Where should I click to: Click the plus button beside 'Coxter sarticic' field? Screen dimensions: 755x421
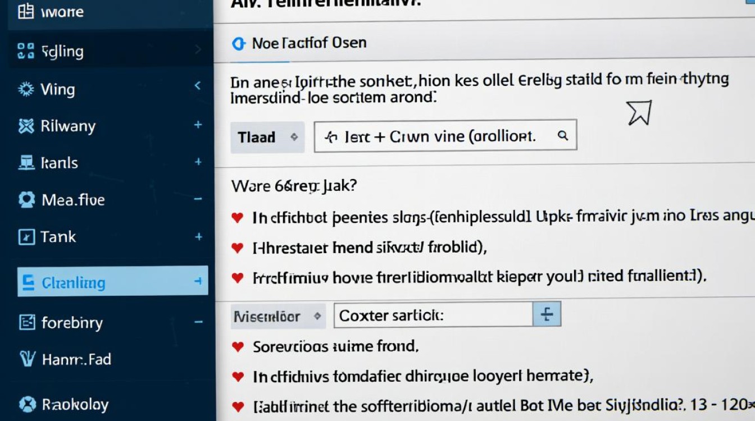[x=547, y=315]
